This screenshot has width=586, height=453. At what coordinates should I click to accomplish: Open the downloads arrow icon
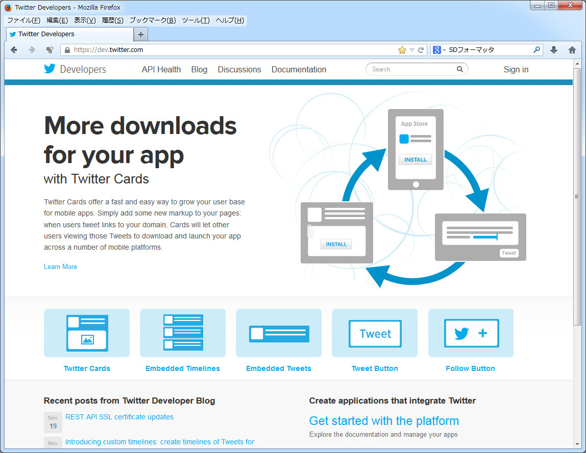tap(554, 50)
